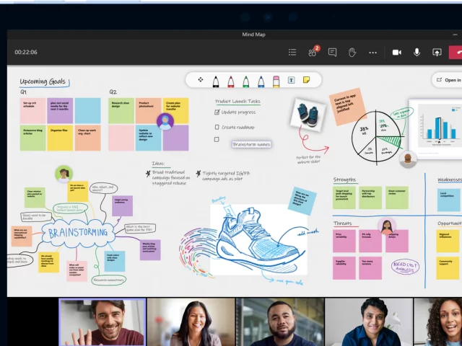Tick the empty third task checkbox

pos(217,139)
